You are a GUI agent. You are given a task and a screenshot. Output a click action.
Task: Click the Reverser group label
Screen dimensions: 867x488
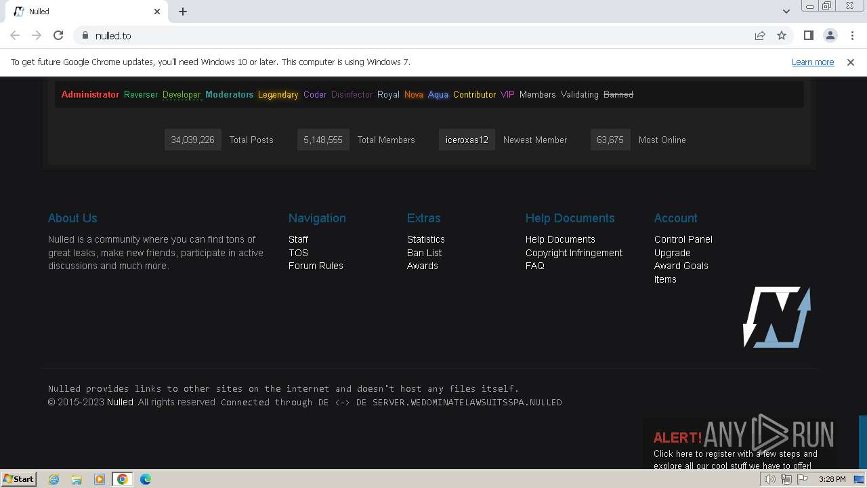coord(141,94)
